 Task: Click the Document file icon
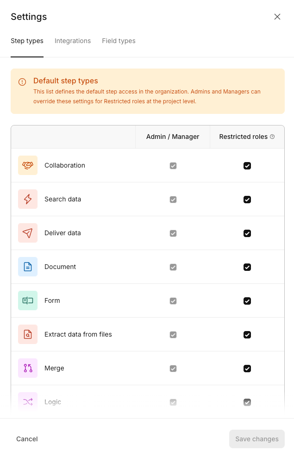point(28,267)
